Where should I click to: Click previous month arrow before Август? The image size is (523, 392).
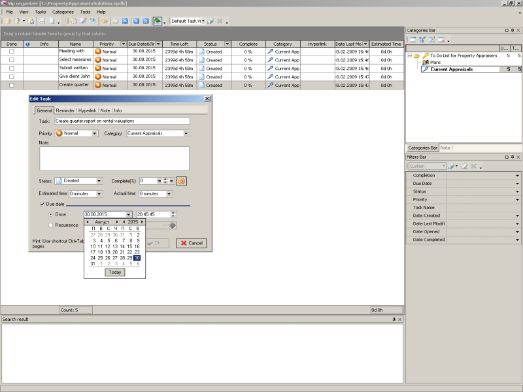pos(88,222)
